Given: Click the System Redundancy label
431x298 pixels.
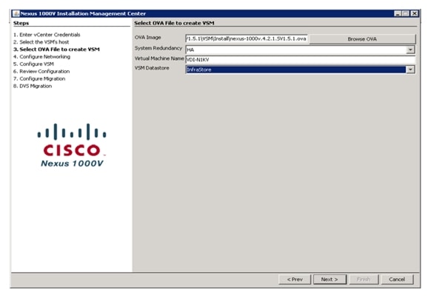Looking at the screenshot, I should pos(158,48).
